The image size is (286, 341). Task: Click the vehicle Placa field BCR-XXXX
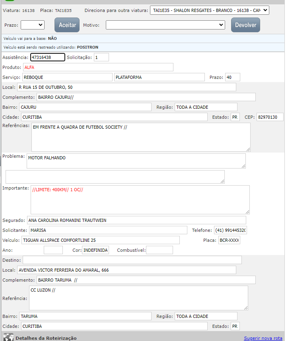point(229,240)
